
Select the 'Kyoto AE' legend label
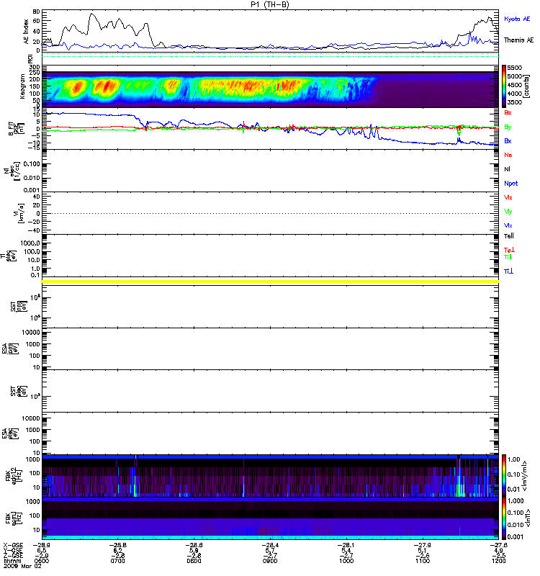click(x=517, y=19)
